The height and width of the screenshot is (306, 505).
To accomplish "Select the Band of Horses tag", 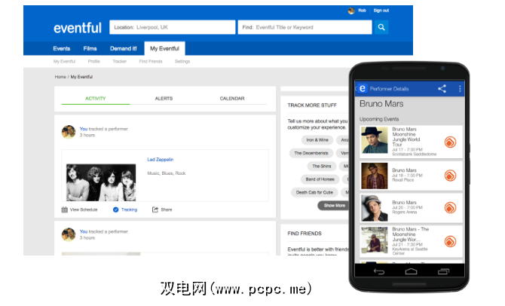I will [320, 179].
